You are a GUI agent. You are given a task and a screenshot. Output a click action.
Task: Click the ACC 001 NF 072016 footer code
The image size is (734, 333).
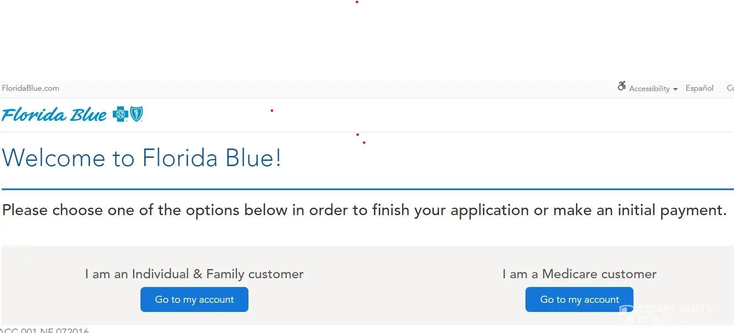[x=45, y=330]
